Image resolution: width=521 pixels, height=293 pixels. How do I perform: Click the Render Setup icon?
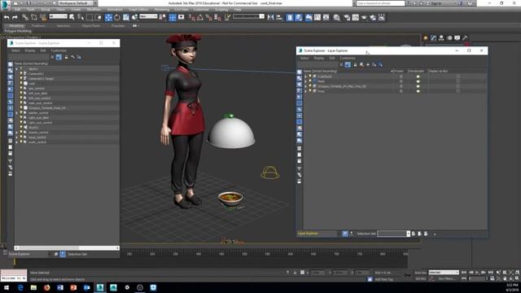(347, 17)
